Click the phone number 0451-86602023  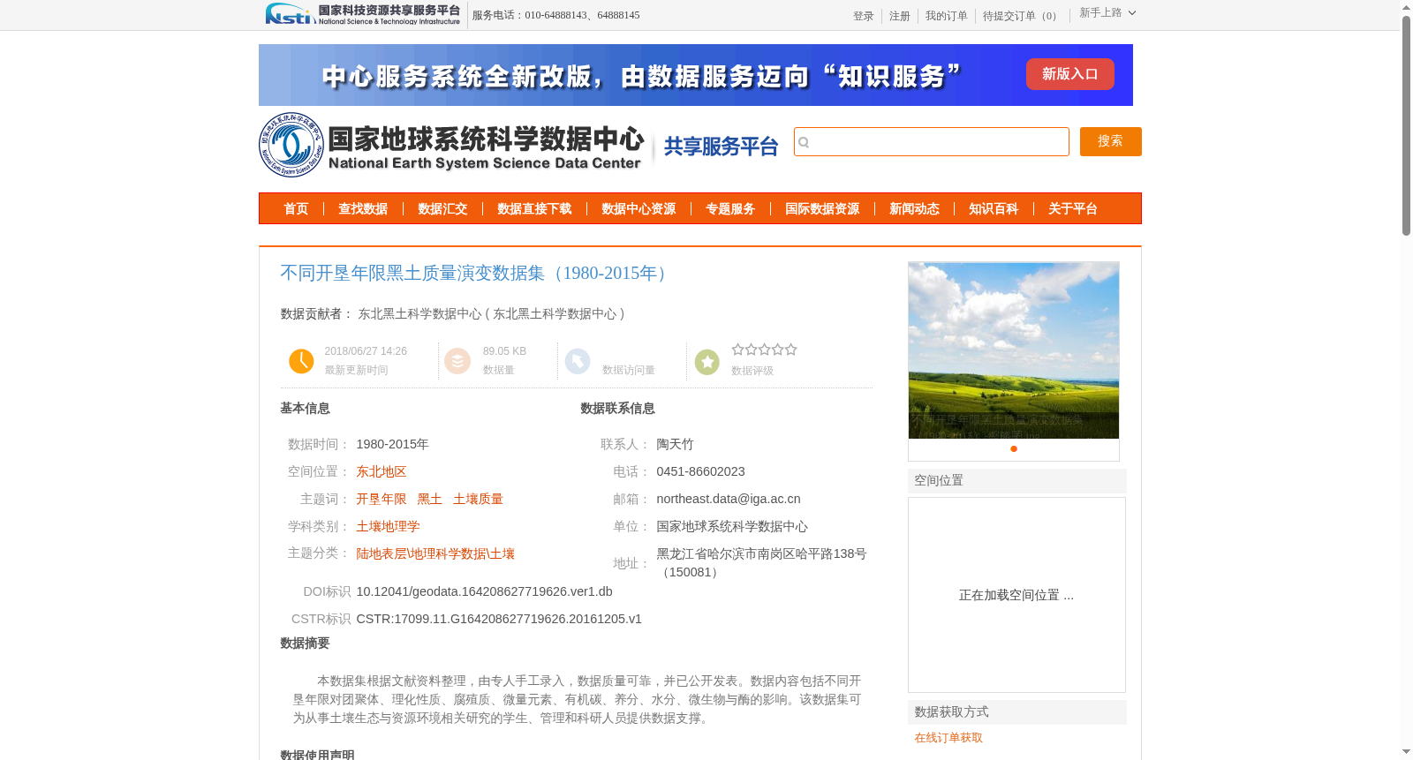[x=700, y=472]
